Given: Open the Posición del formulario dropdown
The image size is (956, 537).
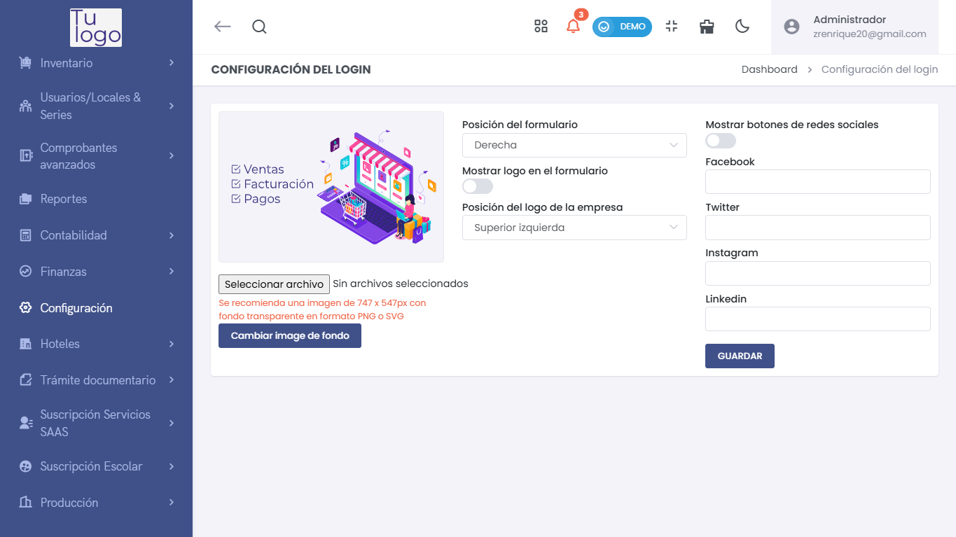Looking at the screenshot, I should click(x=574, y=145).
